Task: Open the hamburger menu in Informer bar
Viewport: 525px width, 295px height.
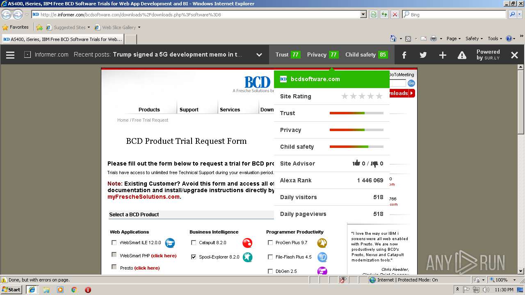Action: (x=10, y=55)
